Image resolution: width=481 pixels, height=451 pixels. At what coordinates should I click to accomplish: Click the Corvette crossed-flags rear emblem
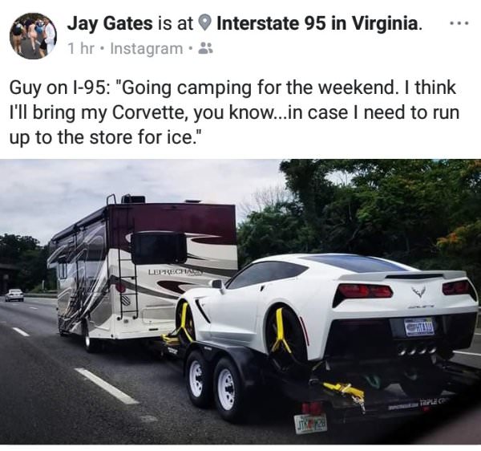tap(419, 291)
